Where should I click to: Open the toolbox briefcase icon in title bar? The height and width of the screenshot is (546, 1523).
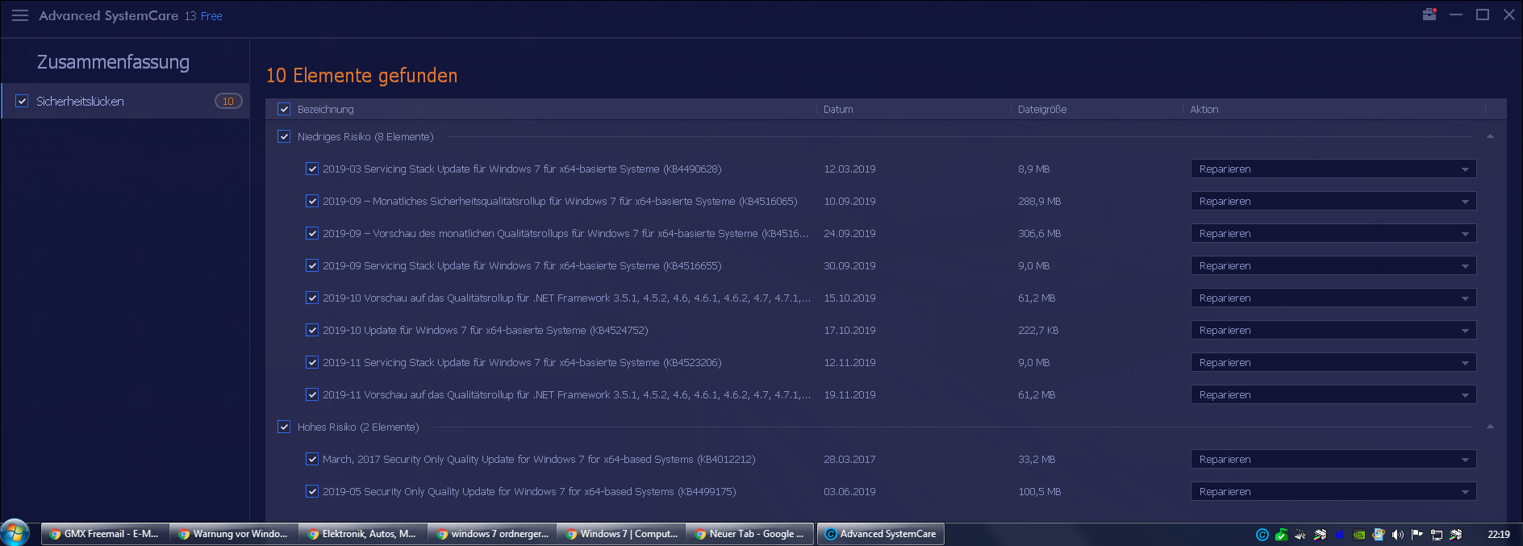[1429, 15]
